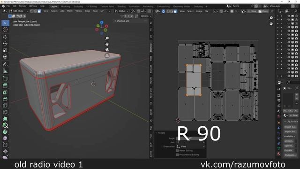Choose the Move tool
This screenshot has height=169, width=300.
tap(5, 37)
